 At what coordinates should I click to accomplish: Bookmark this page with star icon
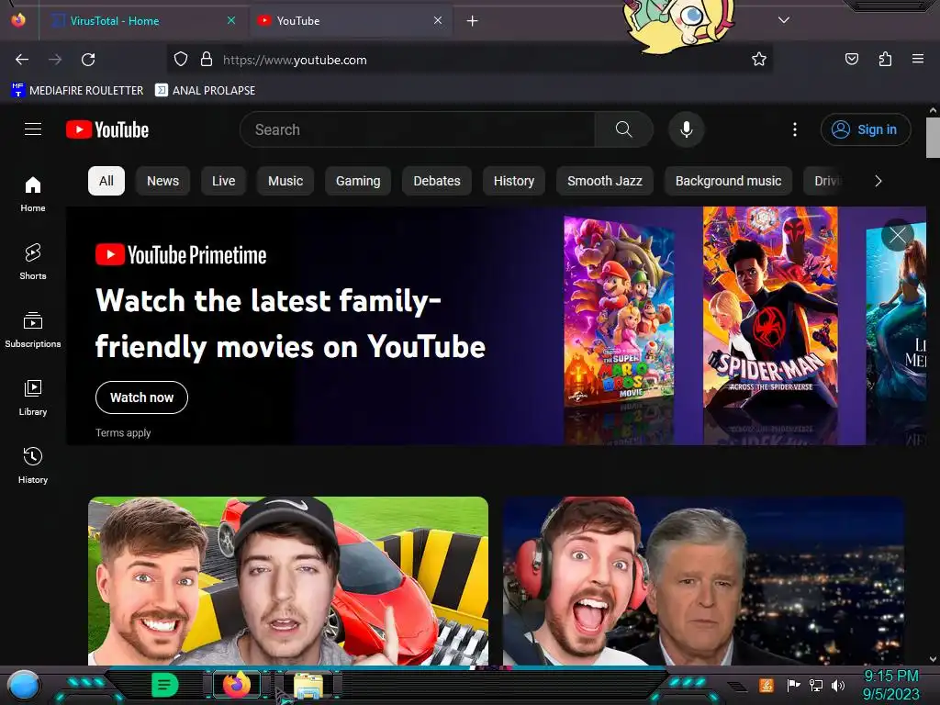point(759,60)
